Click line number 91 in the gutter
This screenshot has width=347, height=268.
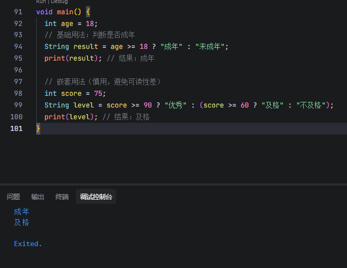click(18, 12)
